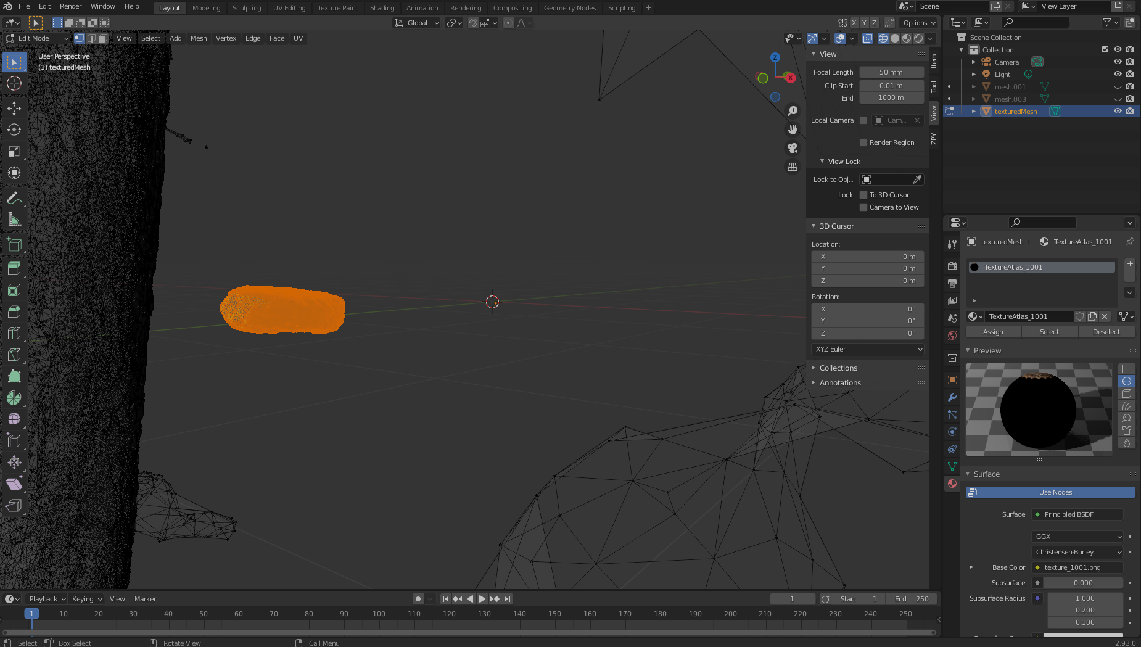Add a new material slot with plus
The height and width of the screenshot is (647, 1141).
coord(1130,264)
